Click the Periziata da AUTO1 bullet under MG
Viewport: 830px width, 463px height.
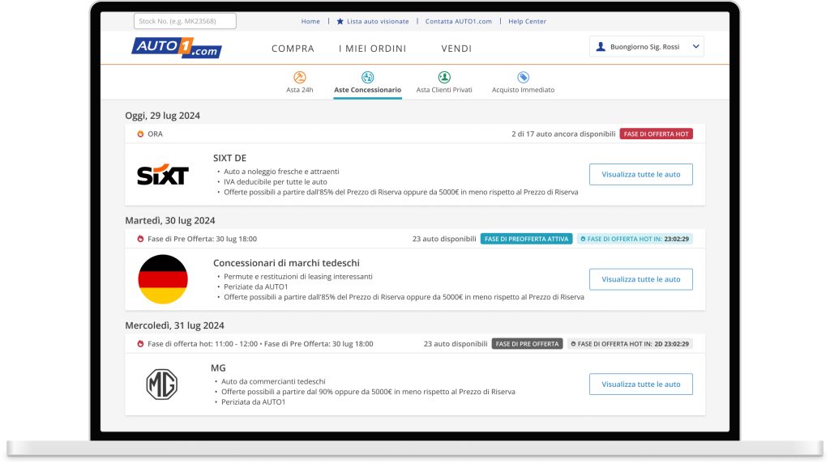click(x=253, y=401)
